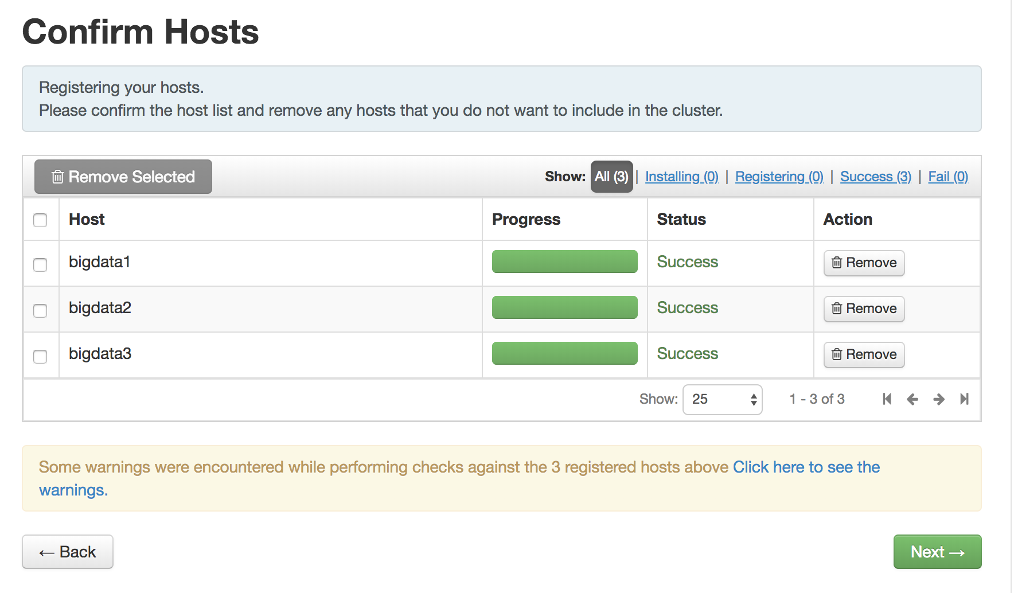Click Remove Selected trash button
Screen dimensions: 1014x593
(x=123, y=177)
